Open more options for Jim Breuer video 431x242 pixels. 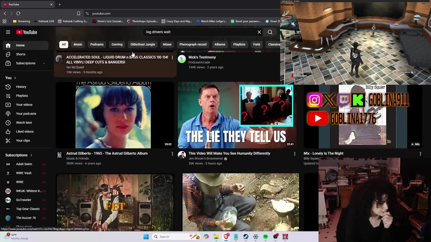click(x=295, y=154)
